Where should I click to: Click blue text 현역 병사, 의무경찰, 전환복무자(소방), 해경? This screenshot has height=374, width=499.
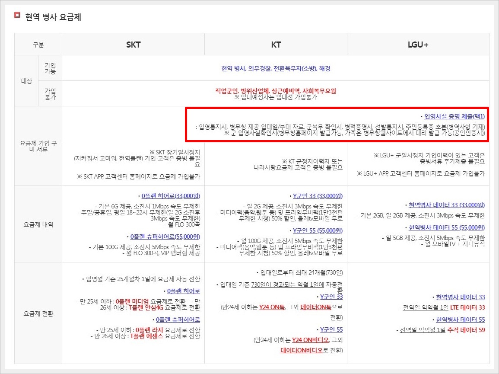276,68
